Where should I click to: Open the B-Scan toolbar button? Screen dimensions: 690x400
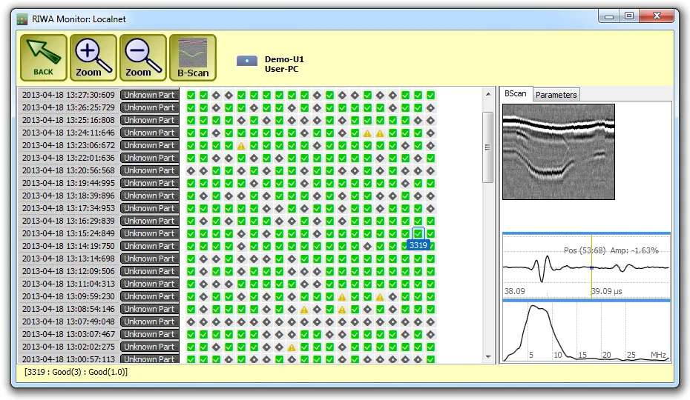click(x=193, y=58)
